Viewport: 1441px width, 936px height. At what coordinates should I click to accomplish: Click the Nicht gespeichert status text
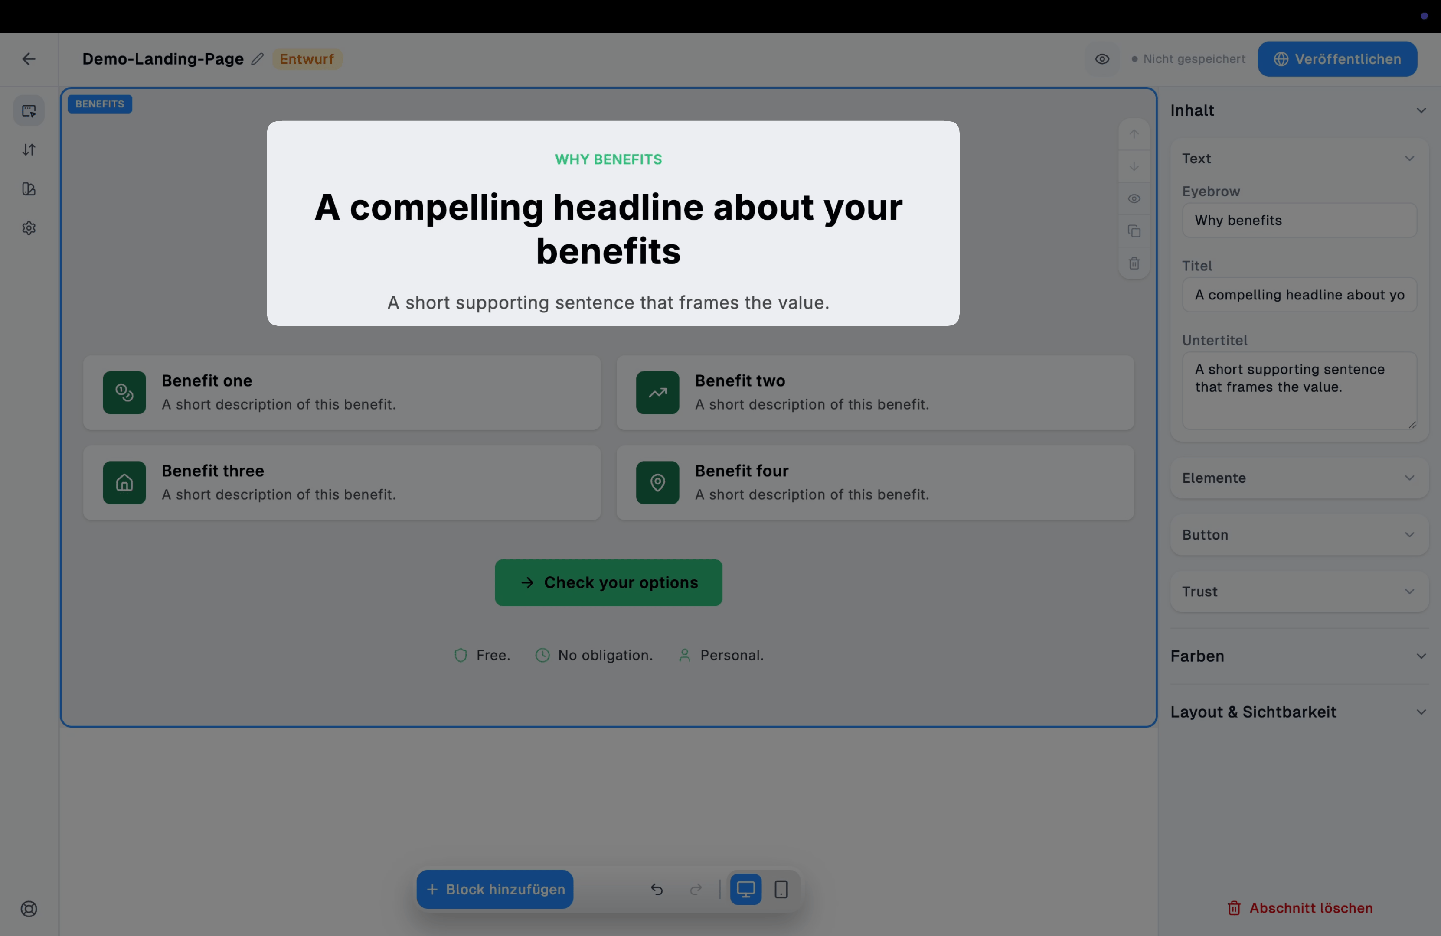click(1193, 58)
